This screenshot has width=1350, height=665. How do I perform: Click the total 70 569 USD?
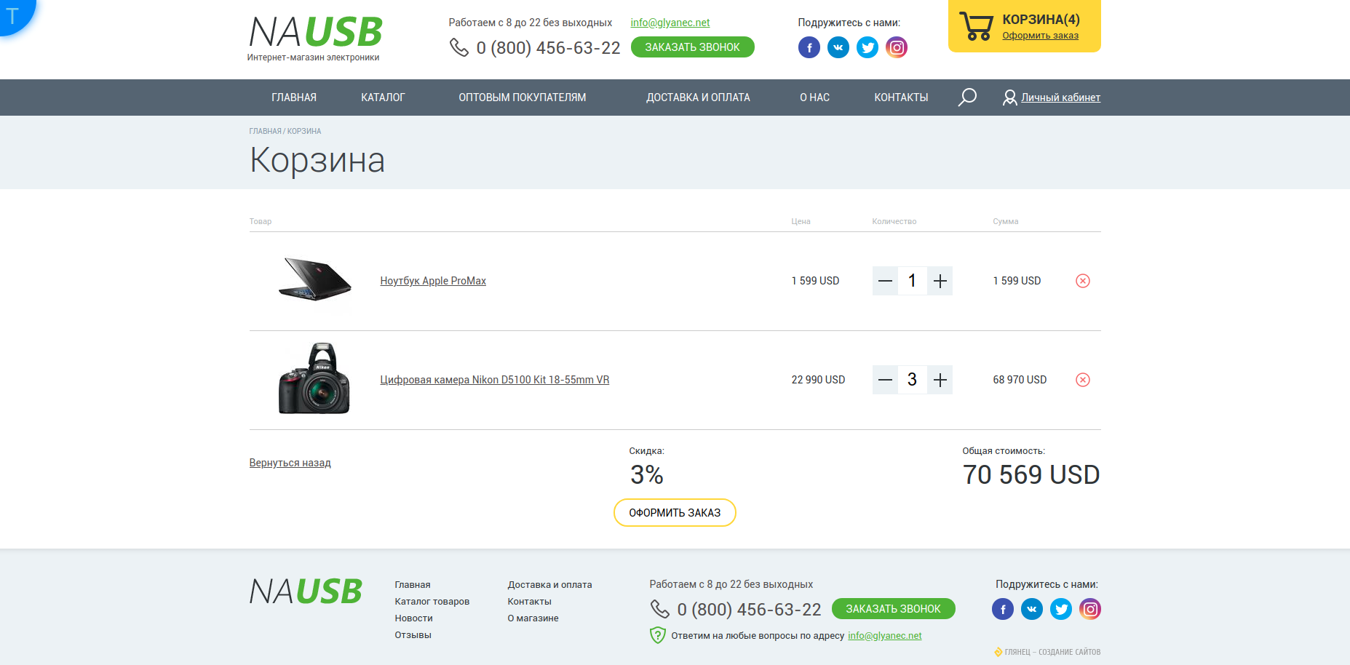pos(1031,475)
